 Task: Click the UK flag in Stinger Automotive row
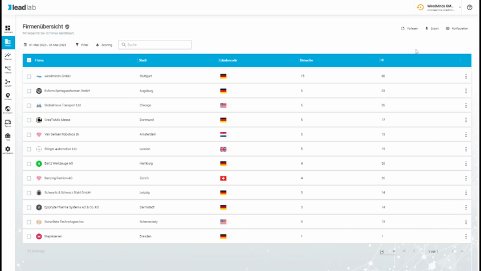[223, 149]
